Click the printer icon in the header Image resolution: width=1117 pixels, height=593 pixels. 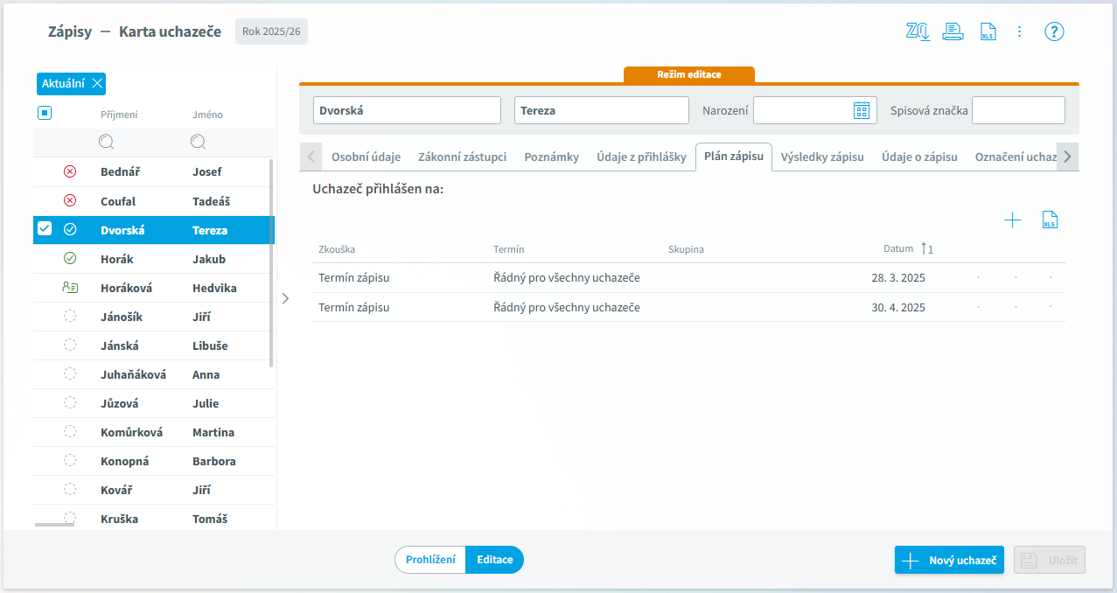click(953, 31)
